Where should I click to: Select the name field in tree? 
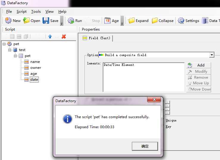coord(35,62)
